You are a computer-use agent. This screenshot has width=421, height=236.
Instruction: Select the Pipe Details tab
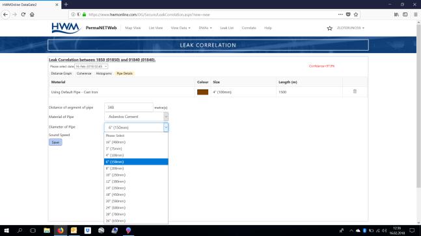tap(124, 73)
